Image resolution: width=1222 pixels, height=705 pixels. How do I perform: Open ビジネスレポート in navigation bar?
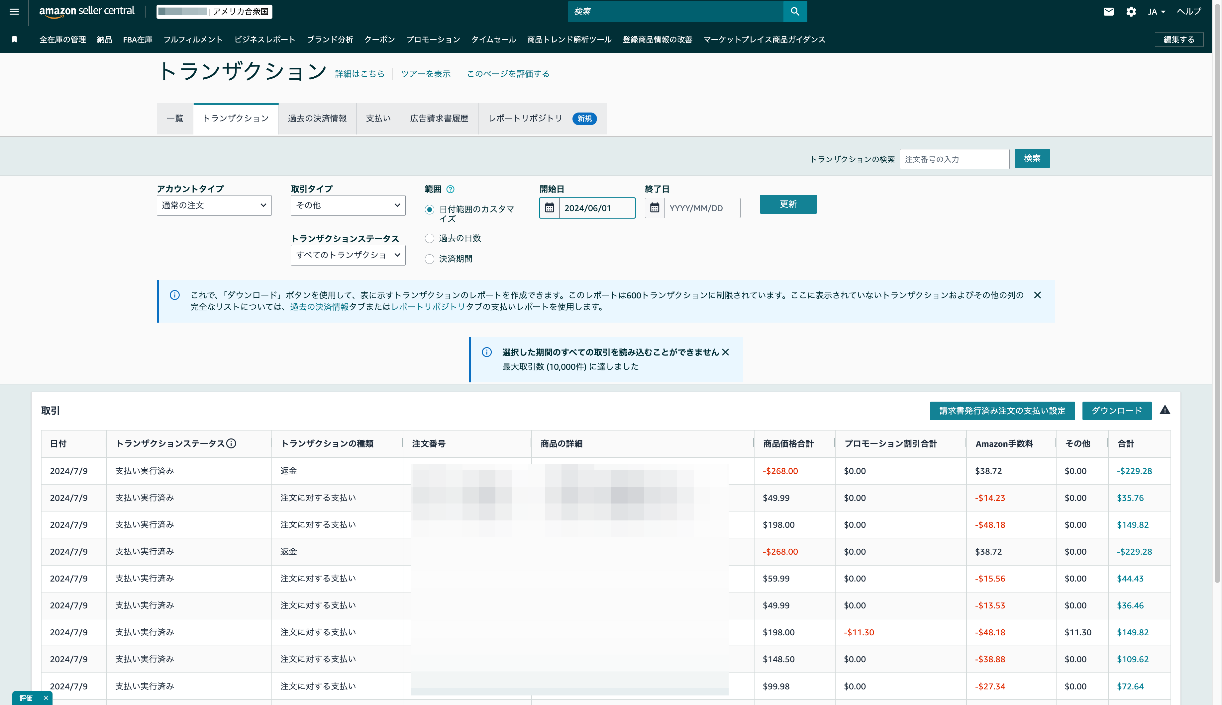265,39
